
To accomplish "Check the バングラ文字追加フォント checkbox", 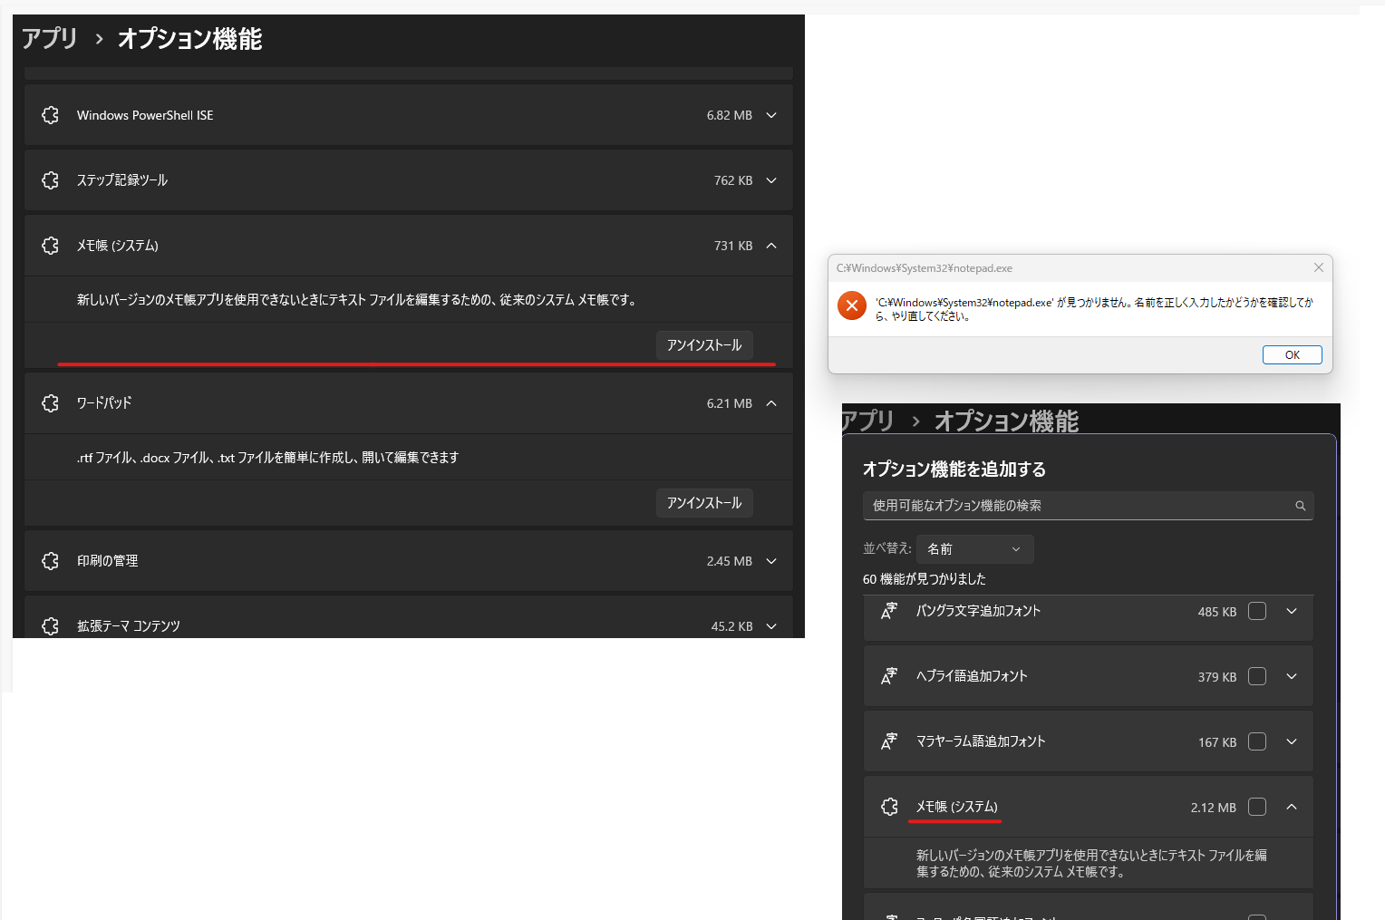I will (x=1257, y=611).
